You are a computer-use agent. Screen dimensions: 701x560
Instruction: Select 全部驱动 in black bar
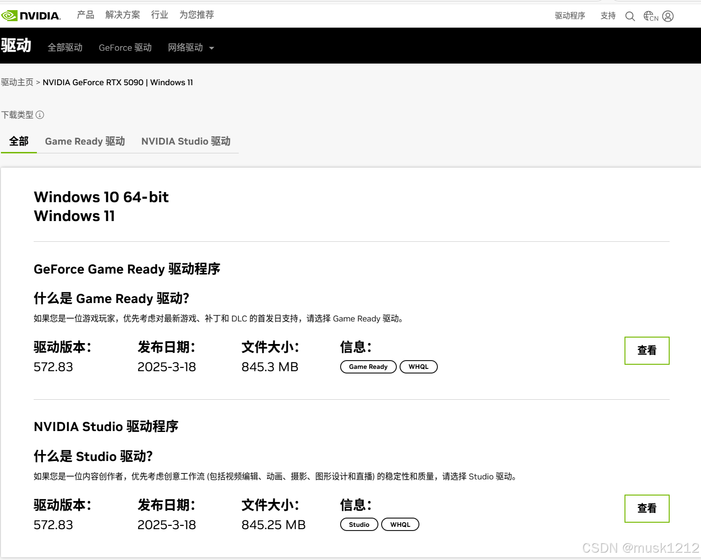tap(65, 47)
